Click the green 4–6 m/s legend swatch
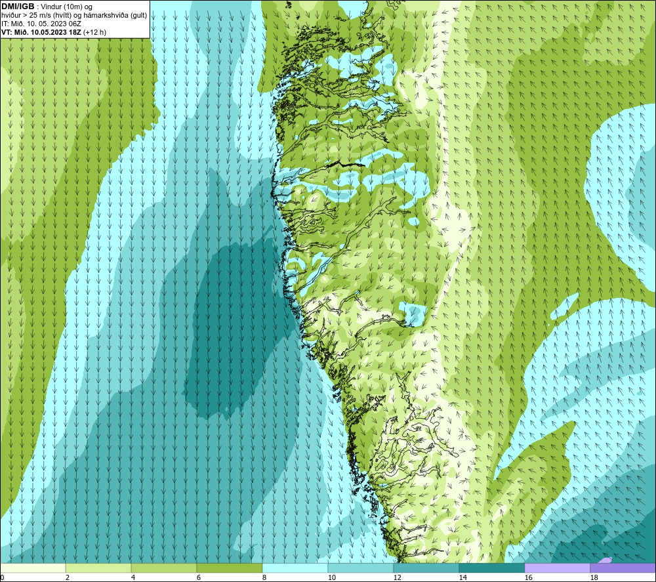656x582 pixels. [164, 568]
